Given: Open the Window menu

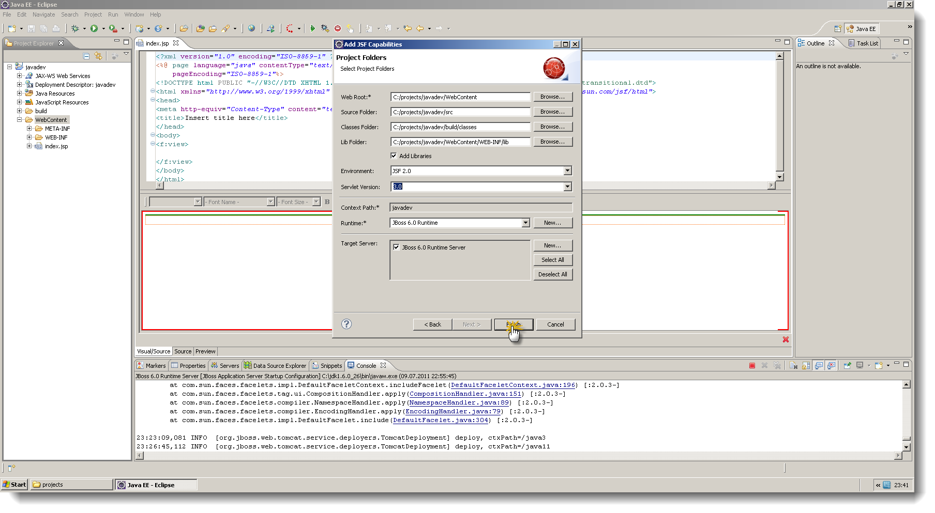Looking at the screenshot, I should click(x=134, y=14).
